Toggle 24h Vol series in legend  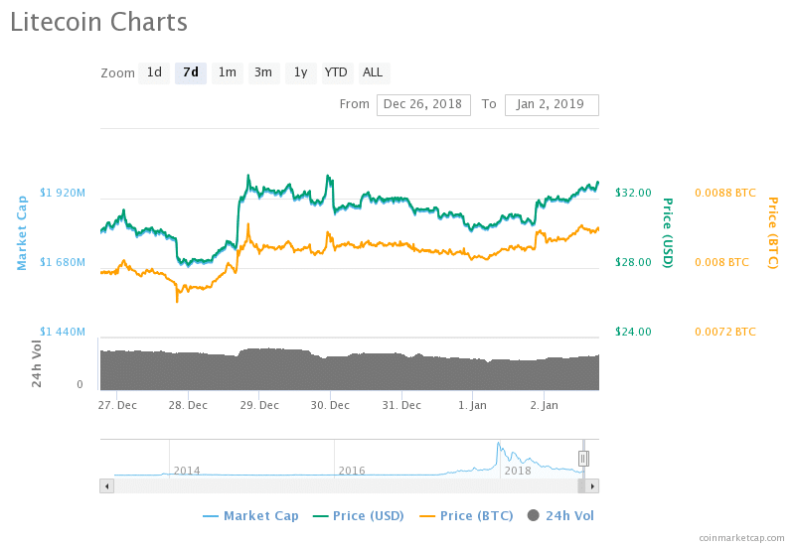click(560, 516)
